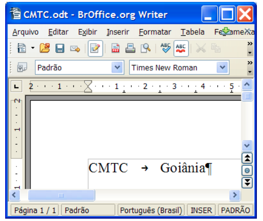The image size is (263, 221).
Task: Toggle Edit File mode button
Action: click(x=95, y=48)
